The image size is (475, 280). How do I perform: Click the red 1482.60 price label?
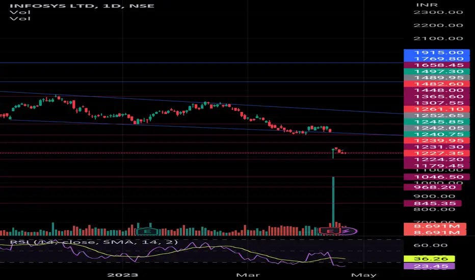pyautogui.click(x=437, y=84)
